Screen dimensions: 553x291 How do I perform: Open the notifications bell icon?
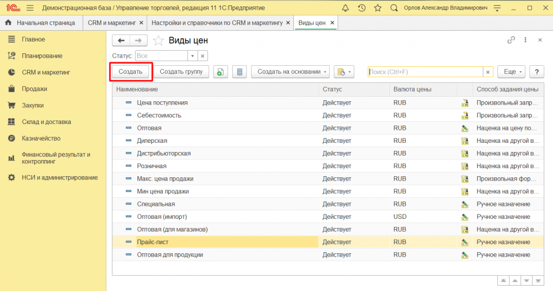(346, 8)
